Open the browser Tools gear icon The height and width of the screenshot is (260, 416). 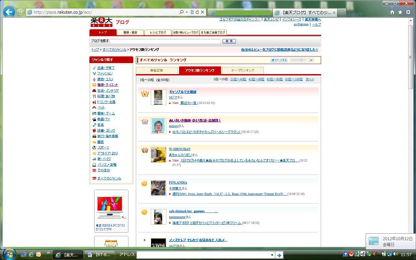408,12
